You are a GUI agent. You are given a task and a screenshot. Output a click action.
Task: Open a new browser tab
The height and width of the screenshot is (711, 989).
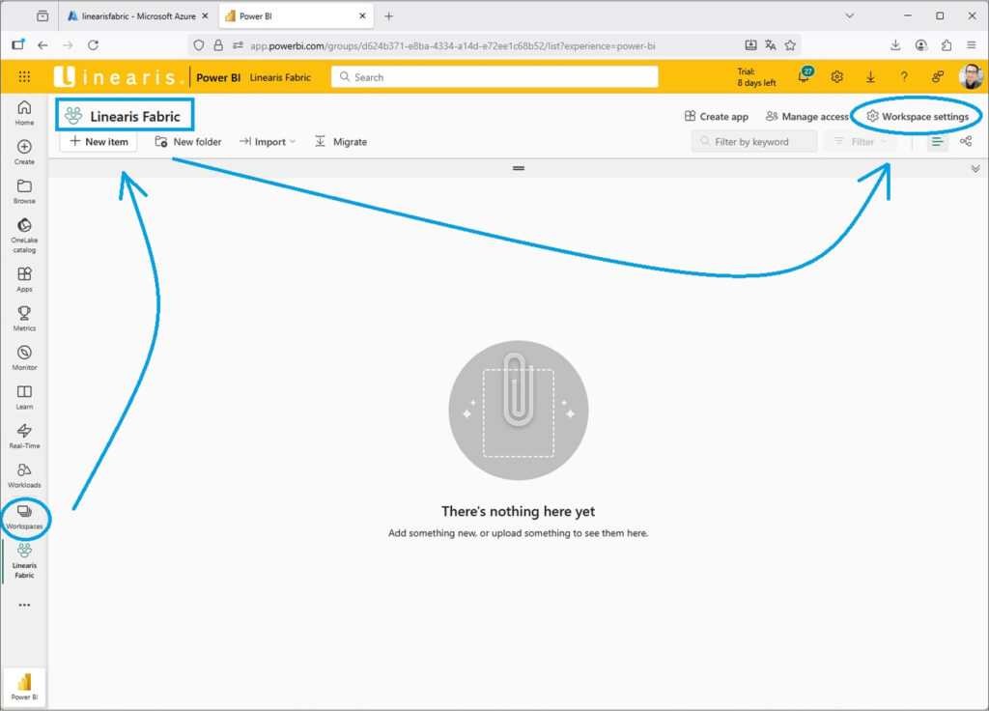tap(388, 16)
